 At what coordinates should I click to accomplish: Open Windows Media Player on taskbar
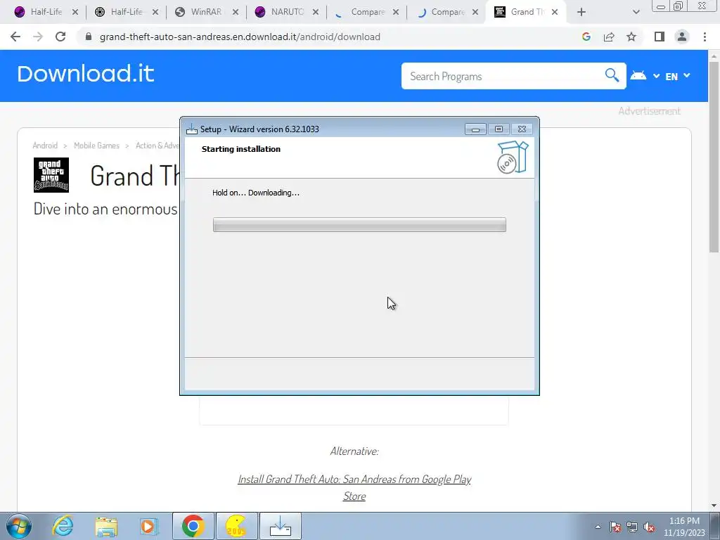(x=148, y=527)
